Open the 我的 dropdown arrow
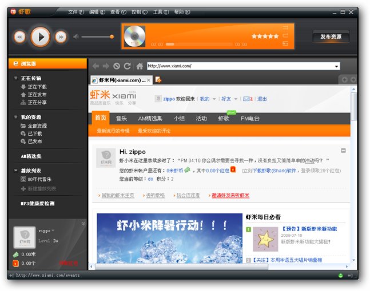370x291 pixels. click(x=214, y=99)
